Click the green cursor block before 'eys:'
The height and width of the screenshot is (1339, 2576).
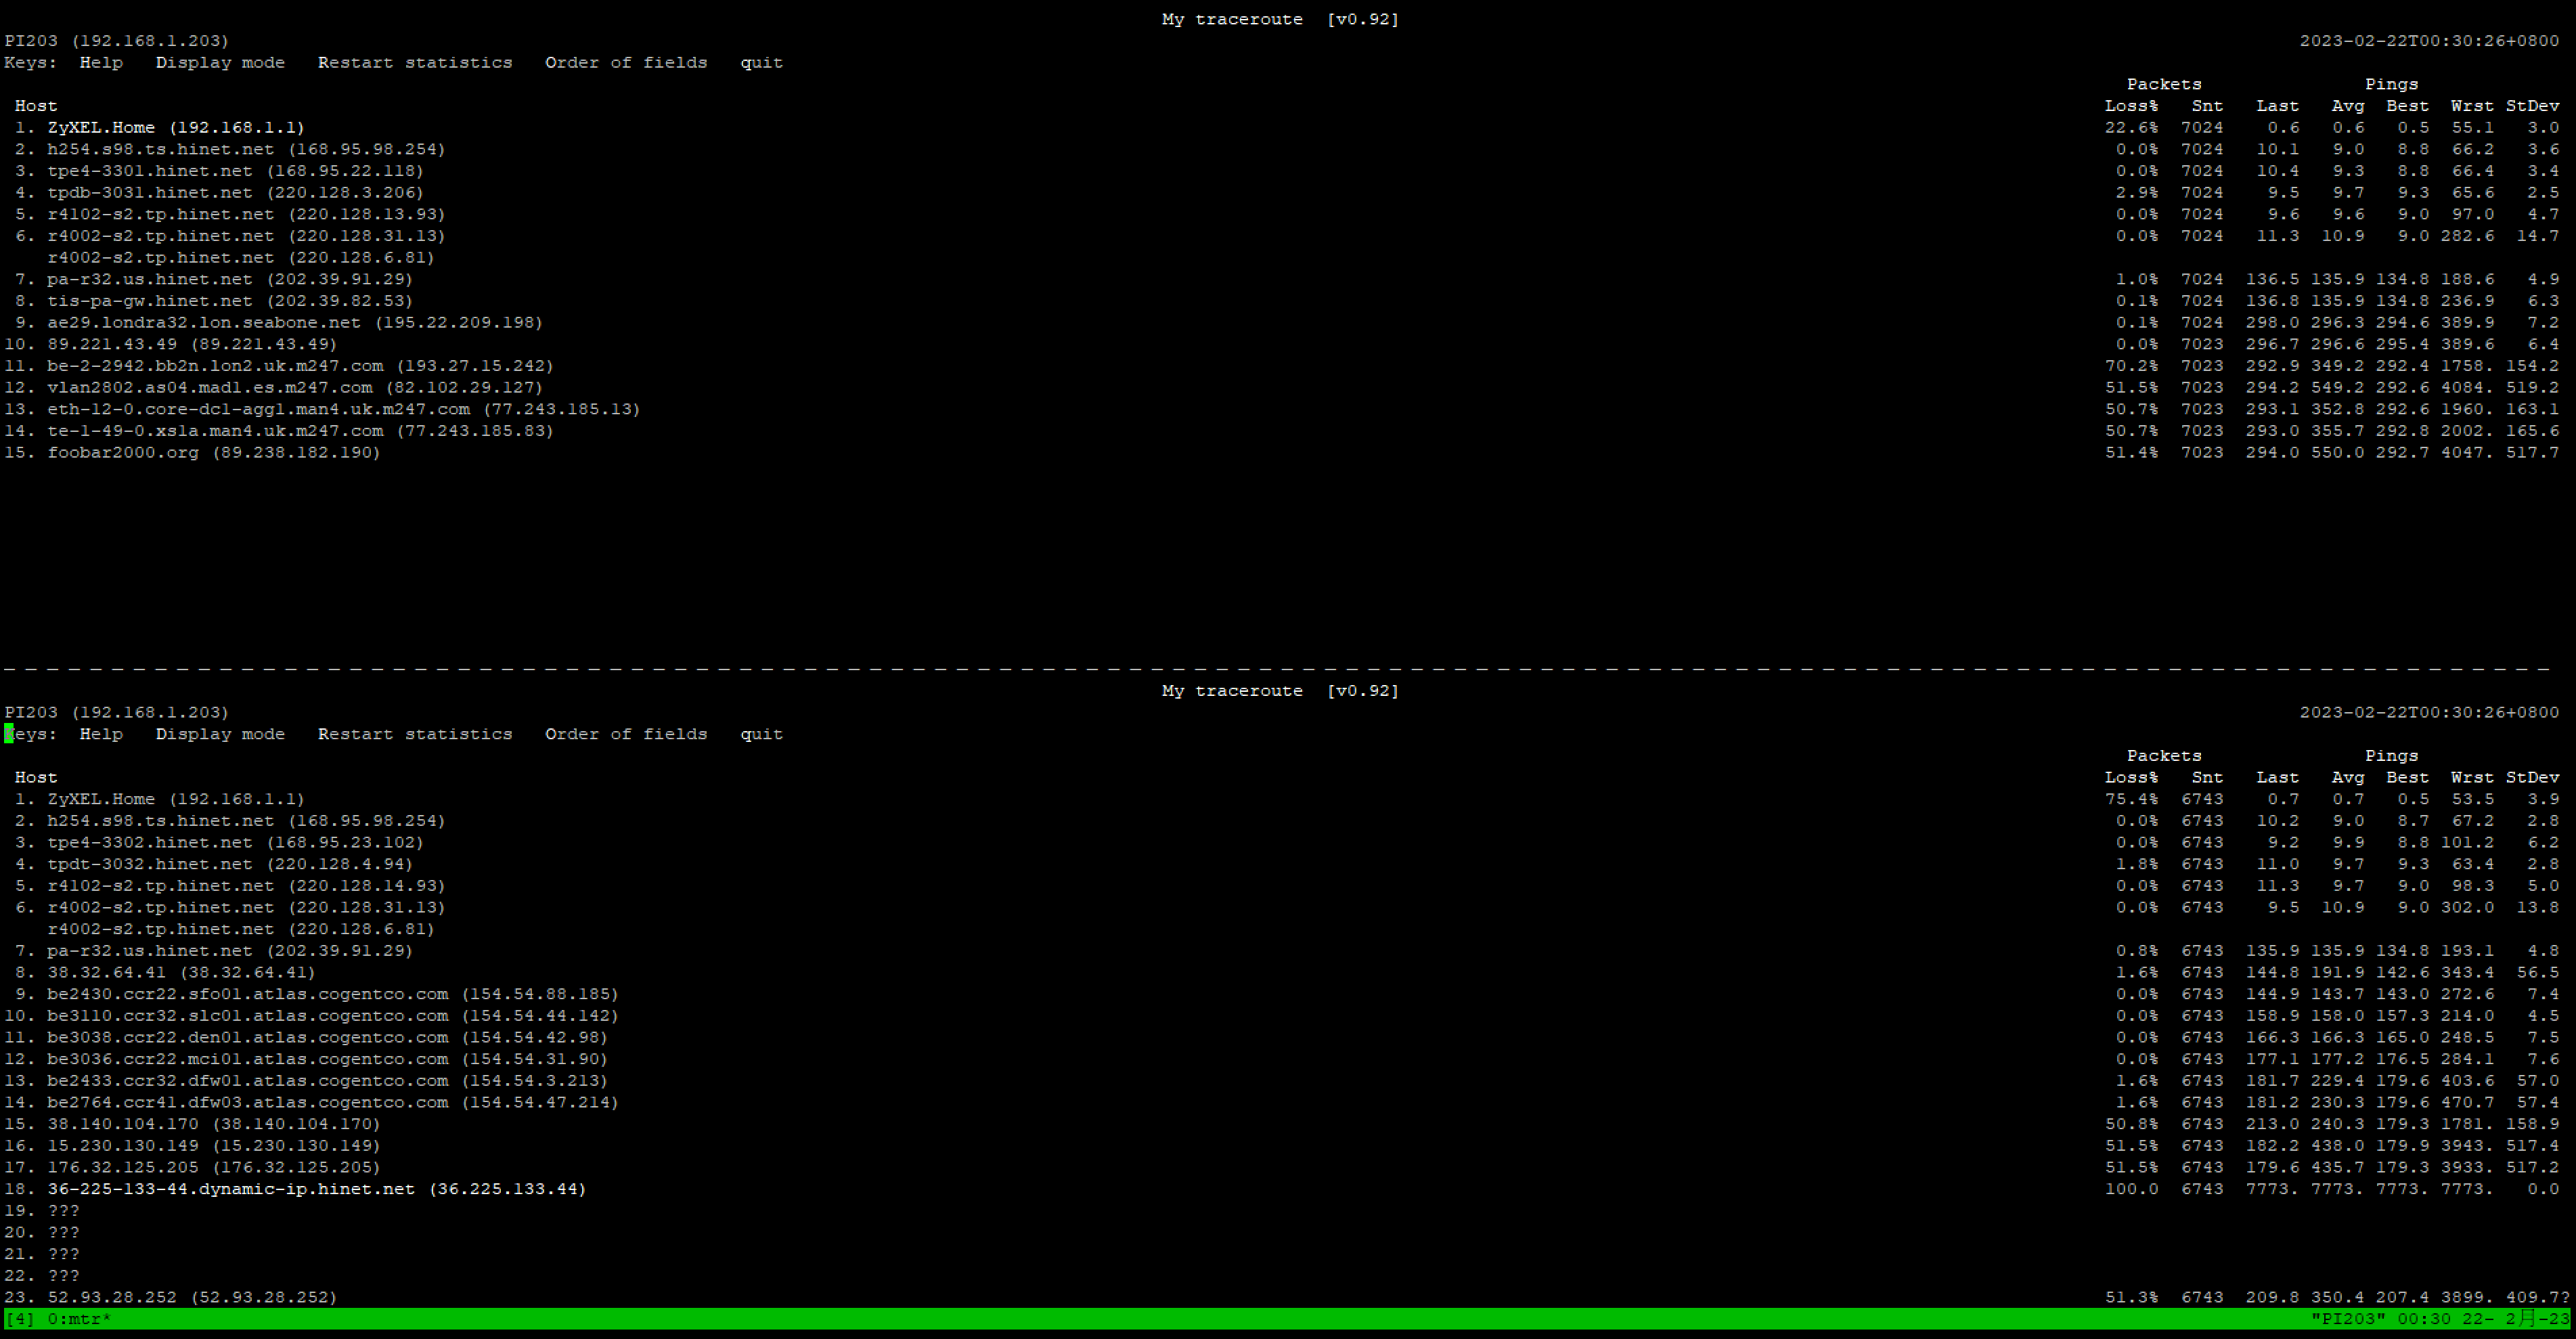tap(9, 734)
